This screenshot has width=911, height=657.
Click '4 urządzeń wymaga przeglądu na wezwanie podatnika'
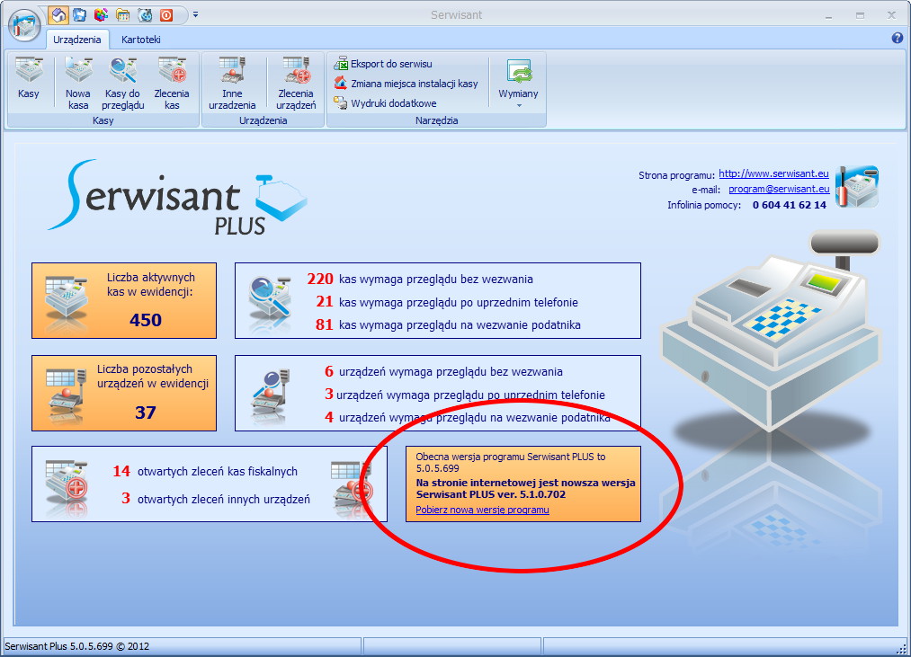467,418
